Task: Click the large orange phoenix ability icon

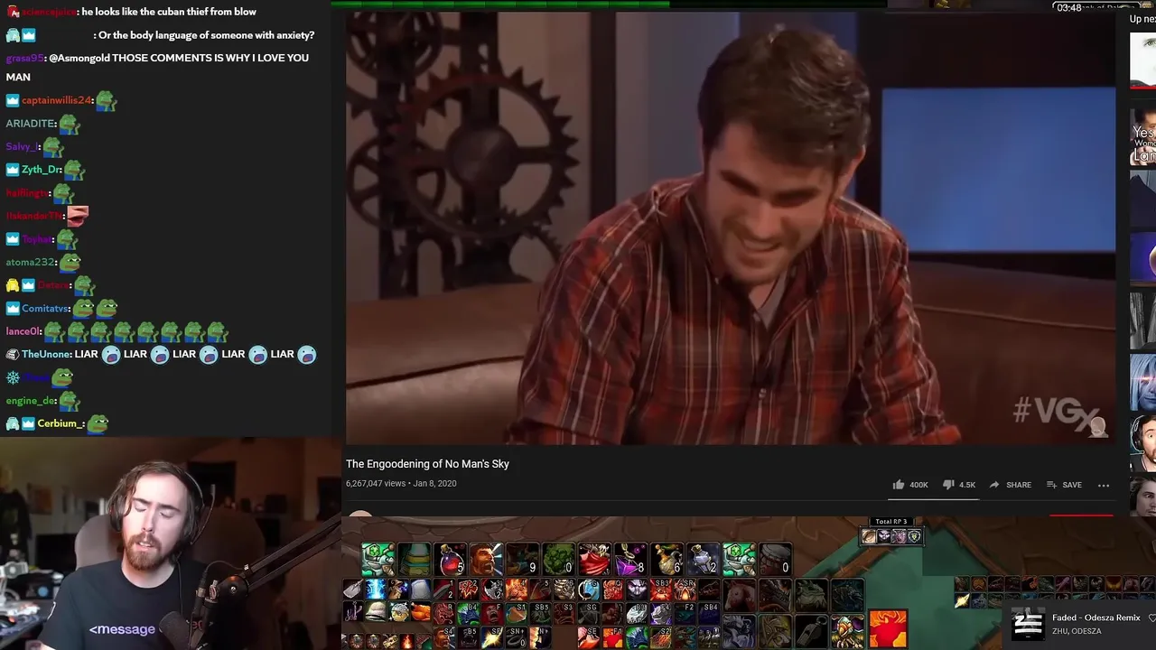Action: (889, 628)
